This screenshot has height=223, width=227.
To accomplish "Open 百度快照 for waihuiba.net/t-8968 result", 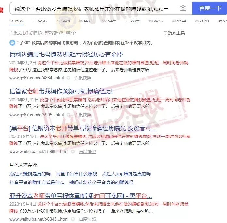I will point(87,152).
